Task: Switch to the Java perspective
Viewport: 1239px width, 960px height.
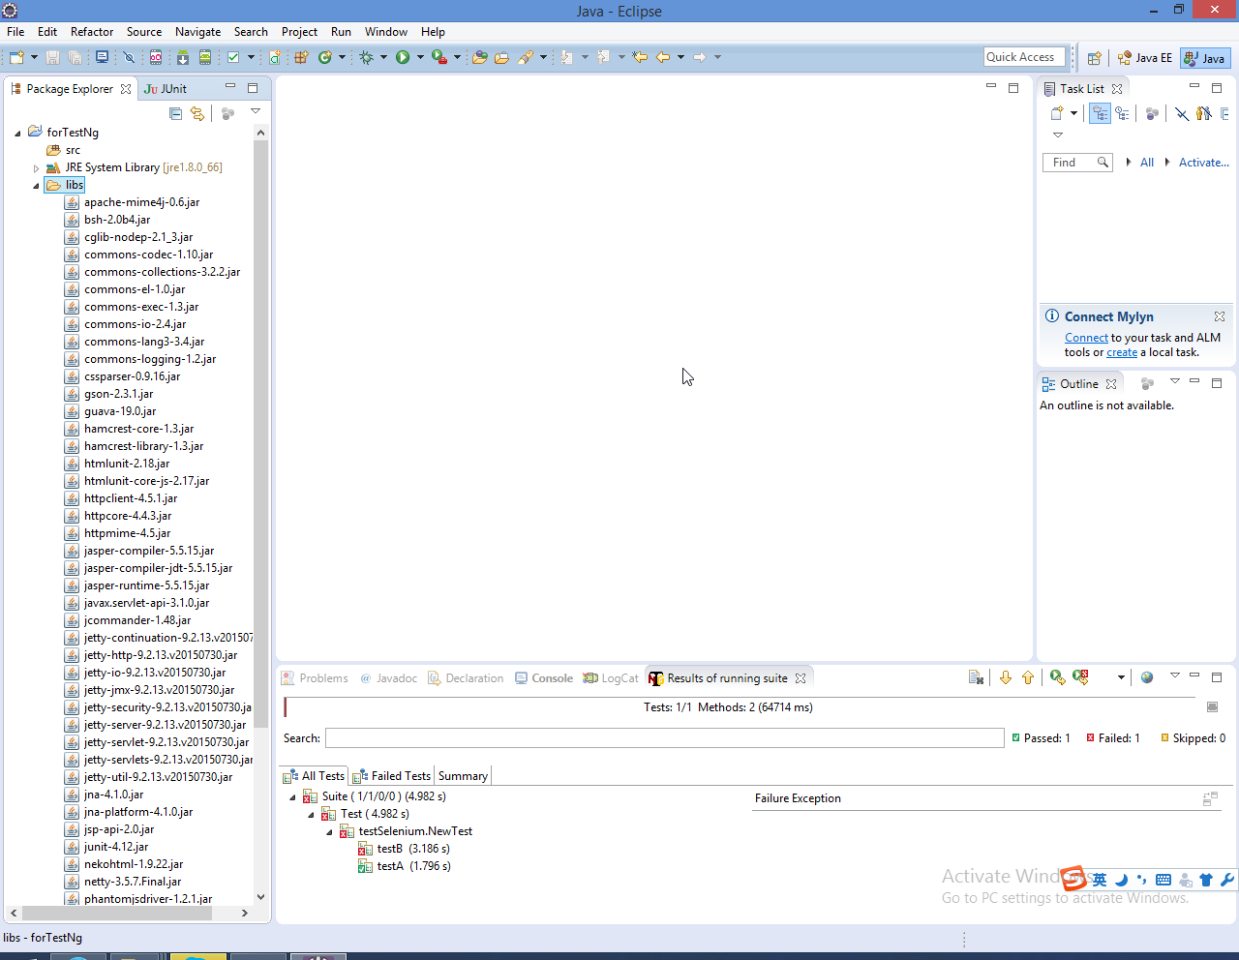Action: [x=1205, y=58]
